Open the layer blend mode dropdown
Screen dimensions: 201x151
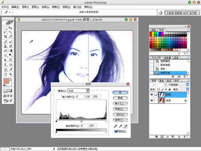(158, 85)
